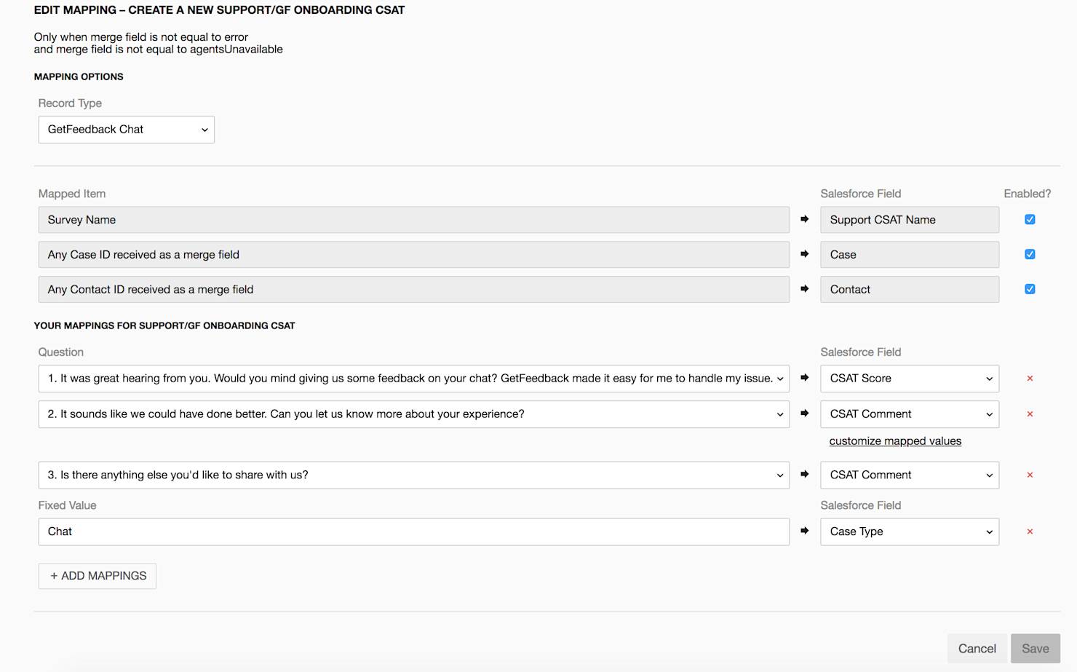
Task: Click the Support CSAT Name field
Action: (910, 220)
